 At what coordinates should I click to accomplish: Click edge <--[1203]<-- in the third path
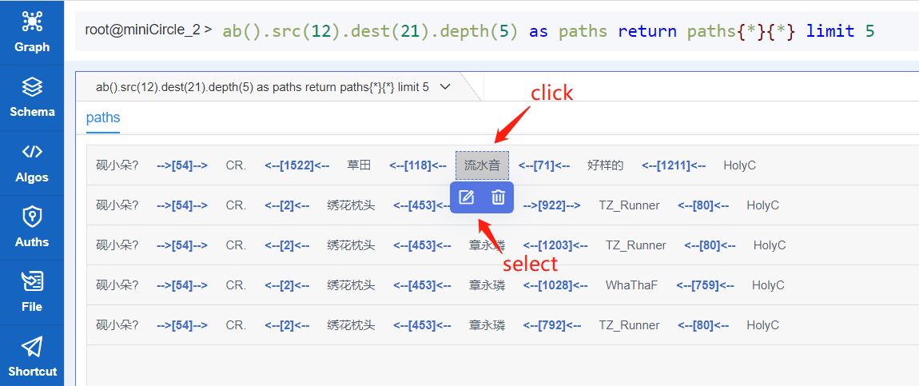pyautogui.click(x=555, y=245)
